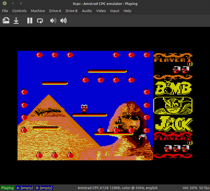This screenshot has width=210, height=191.
Task: Click the Amstrad CPC 6128 machine info text
Action: 118,188
